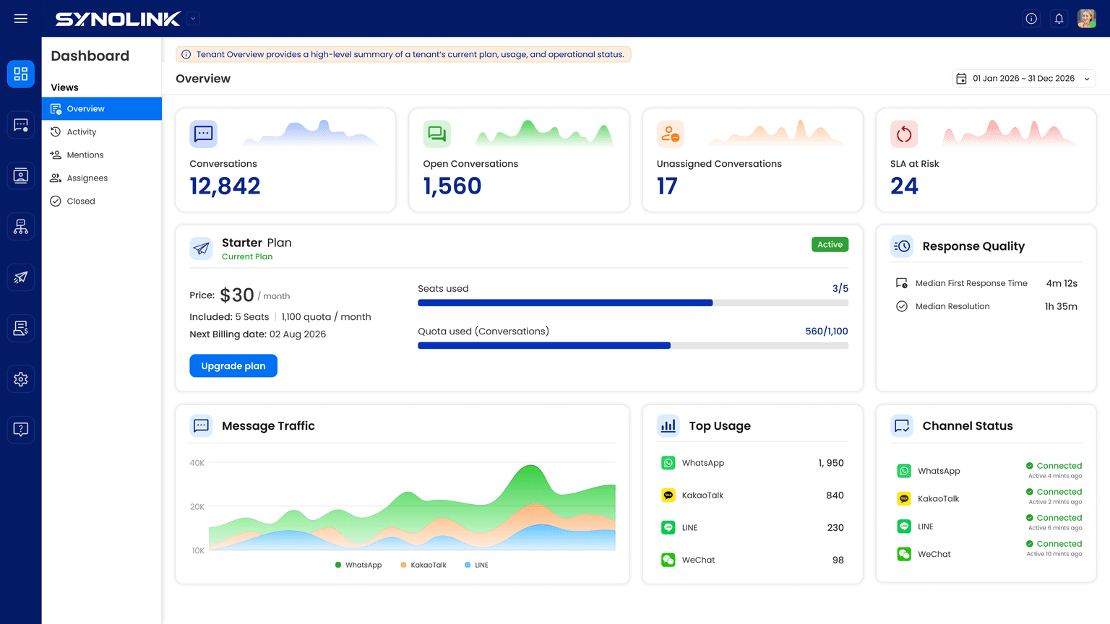Open the hamburger menu
The image size is (1110, 624).
(x=21, y=19)
